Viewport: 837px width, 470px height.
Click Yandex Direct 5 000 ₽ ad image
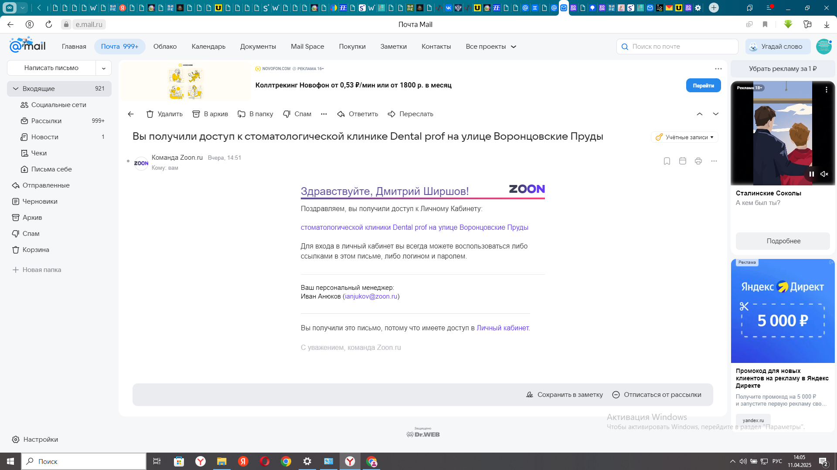pyautogui.click(x=783, y=311)
